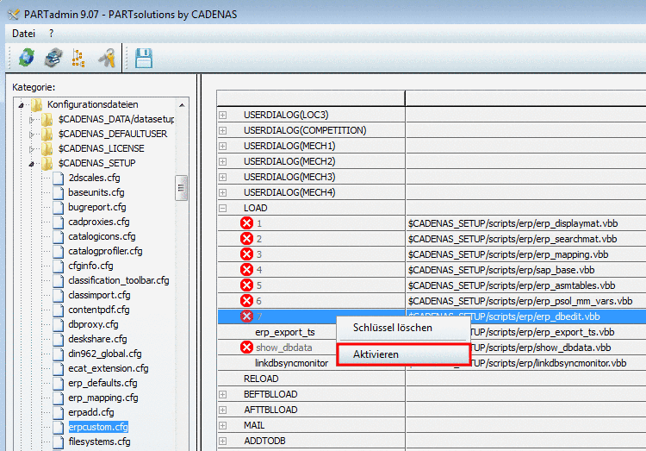Click file icon of dbproxy.cfg
Screen dimensions: 646x451
click(58, 324)
